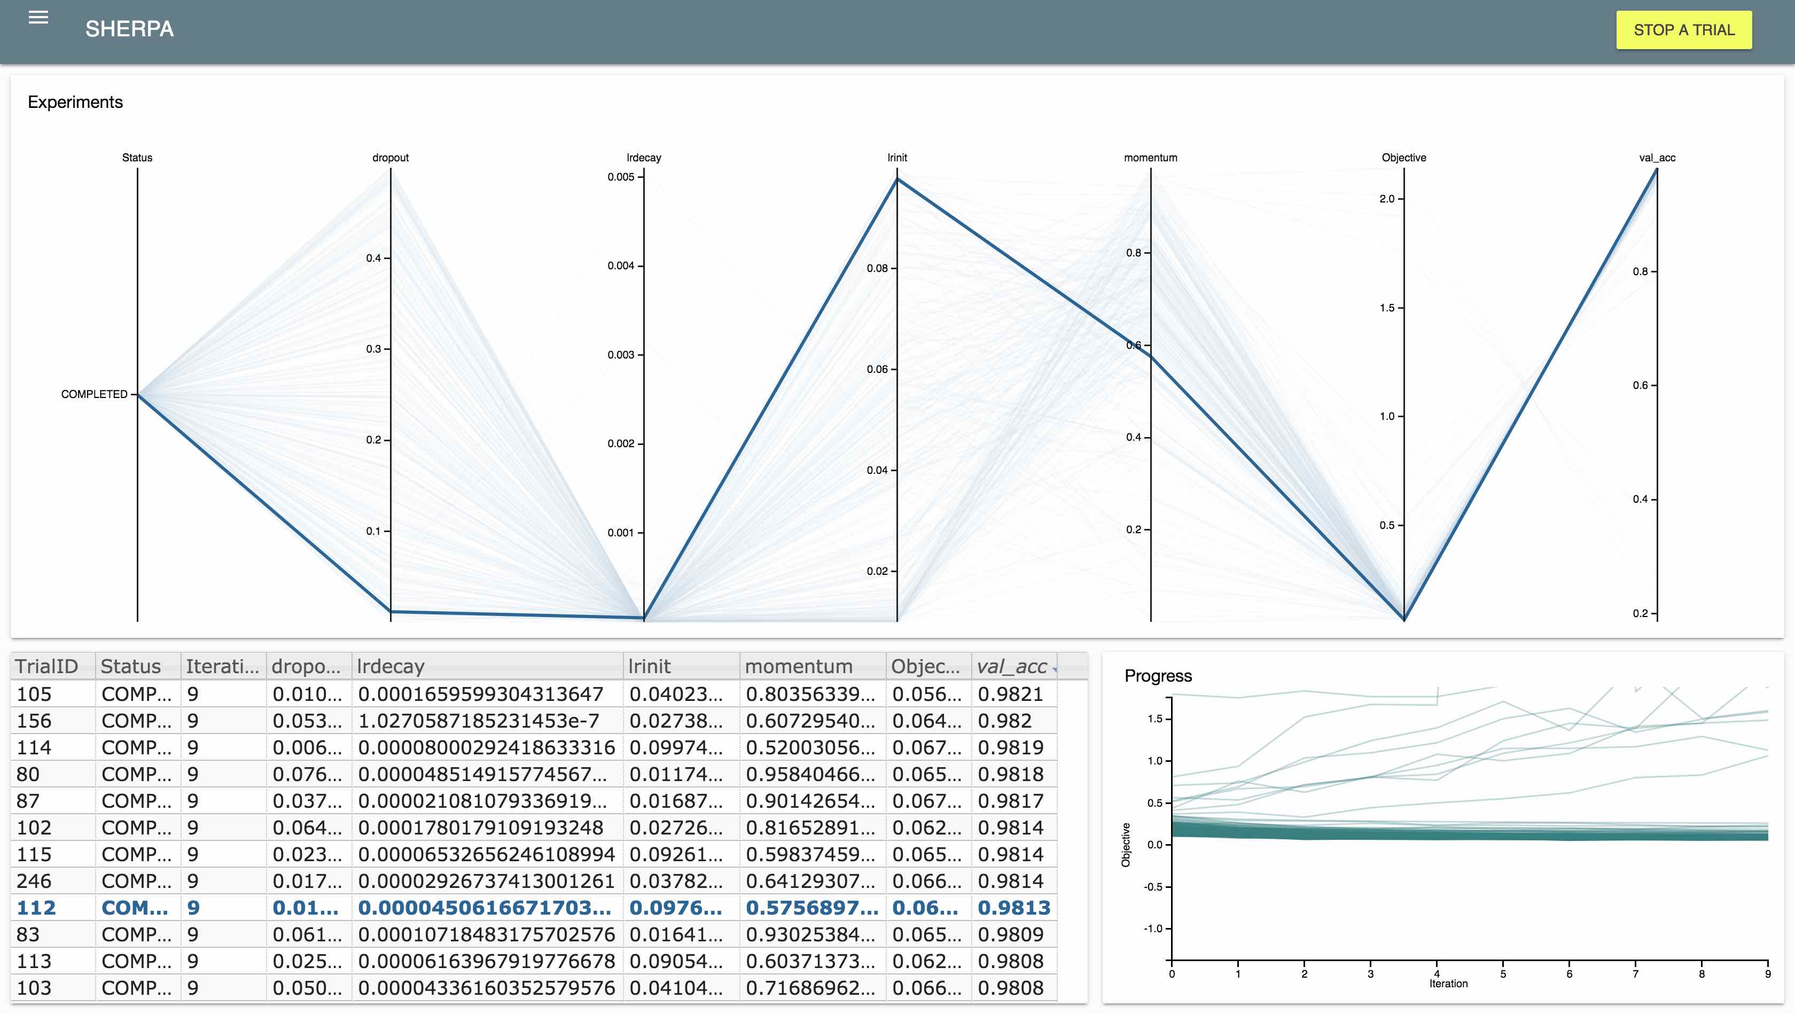Click momentum value 0.95840466...

(x=810, y=774)
